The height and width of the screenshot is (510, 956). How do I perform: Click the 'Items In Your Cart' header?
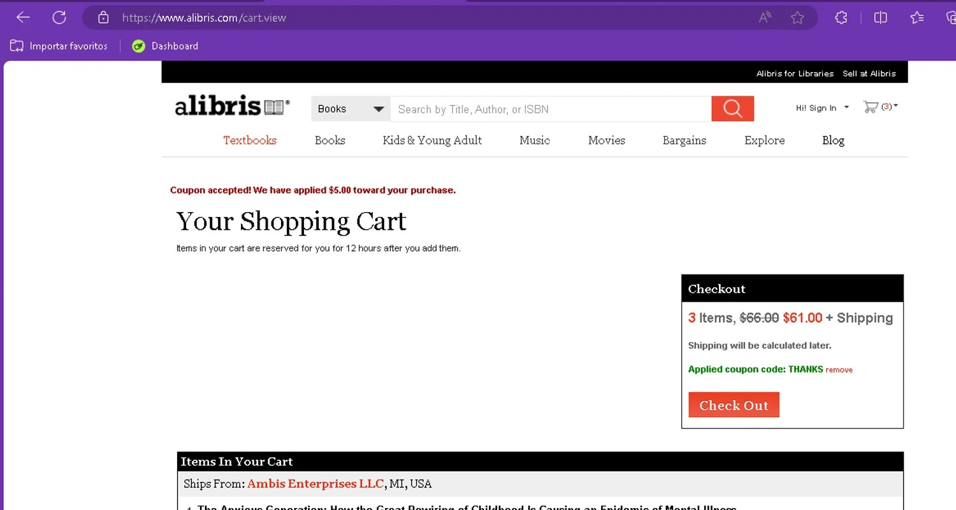tap(540, 462)
